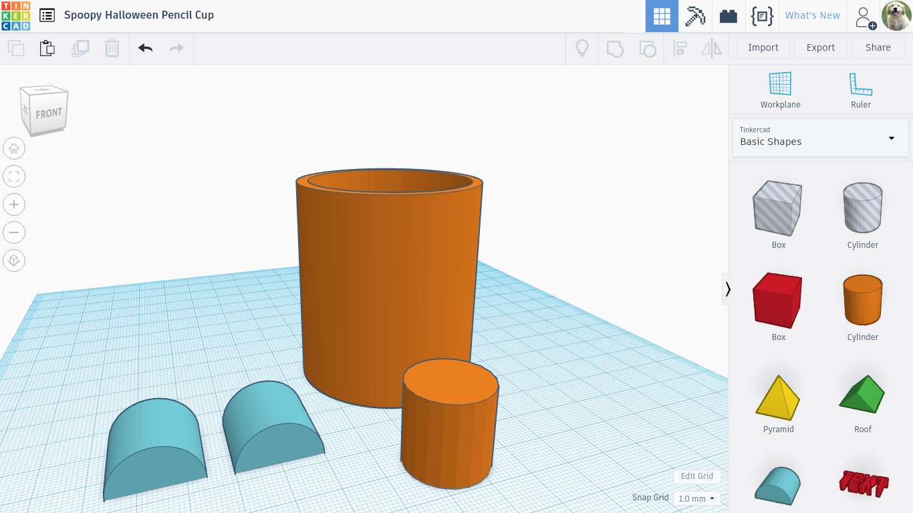Image resolution: width=913 pixels, height=513 pixels.
Task: Collapse the shapes panel with chevron
Action: tap(728, 289)
